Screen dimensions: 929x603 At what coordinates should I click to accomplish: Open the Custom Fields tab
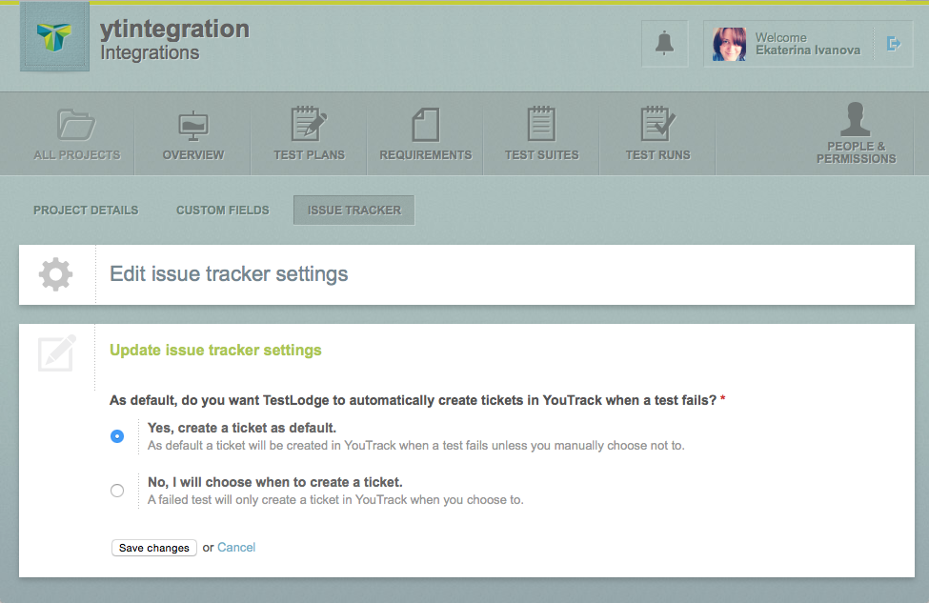pos(222,210)
